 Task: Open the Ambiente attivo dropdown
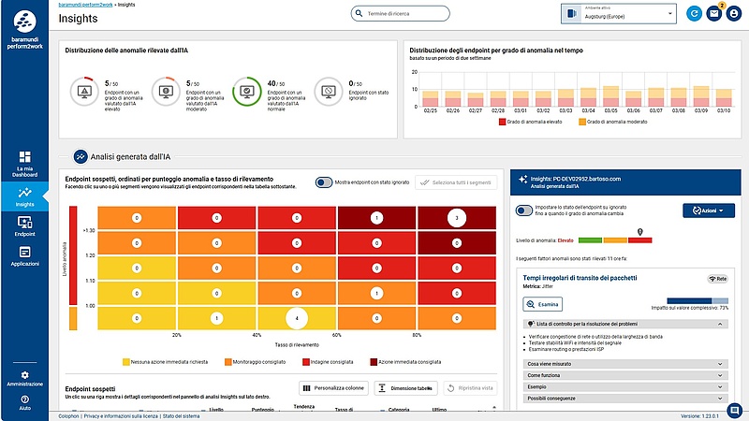coord(619,13)
